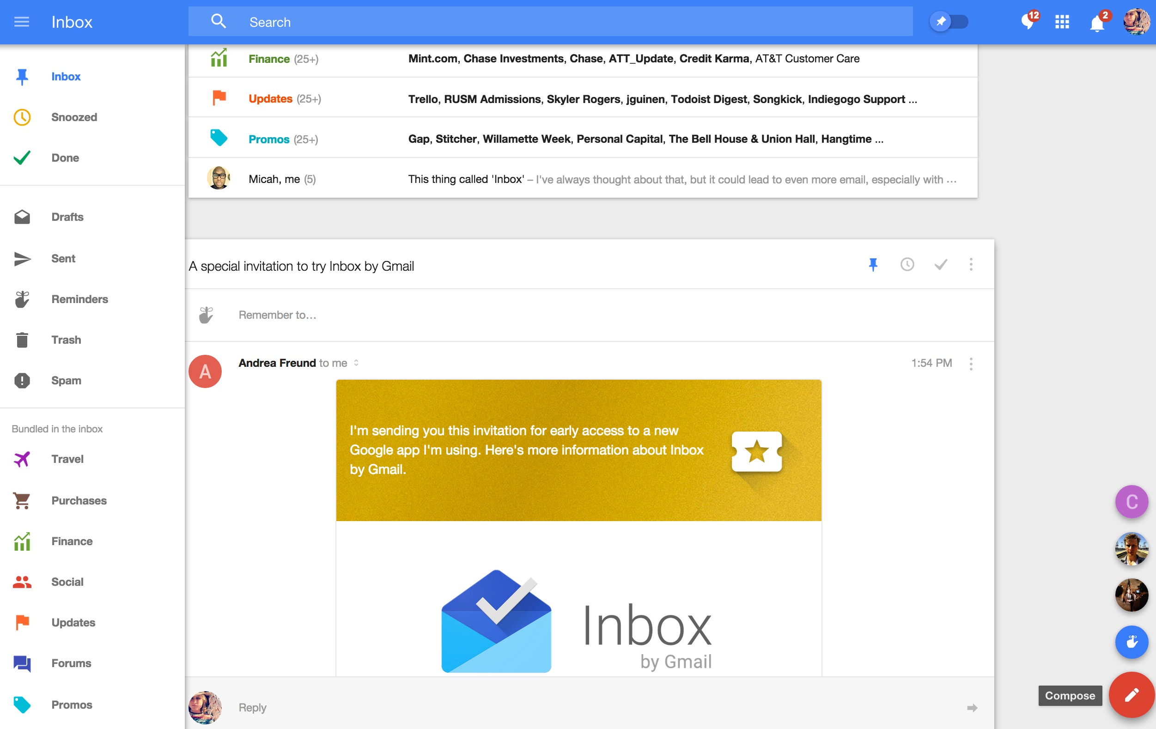1156x729 pixels.
Task: Open the Updates bundle in sidebar
Action: point(92,622)
